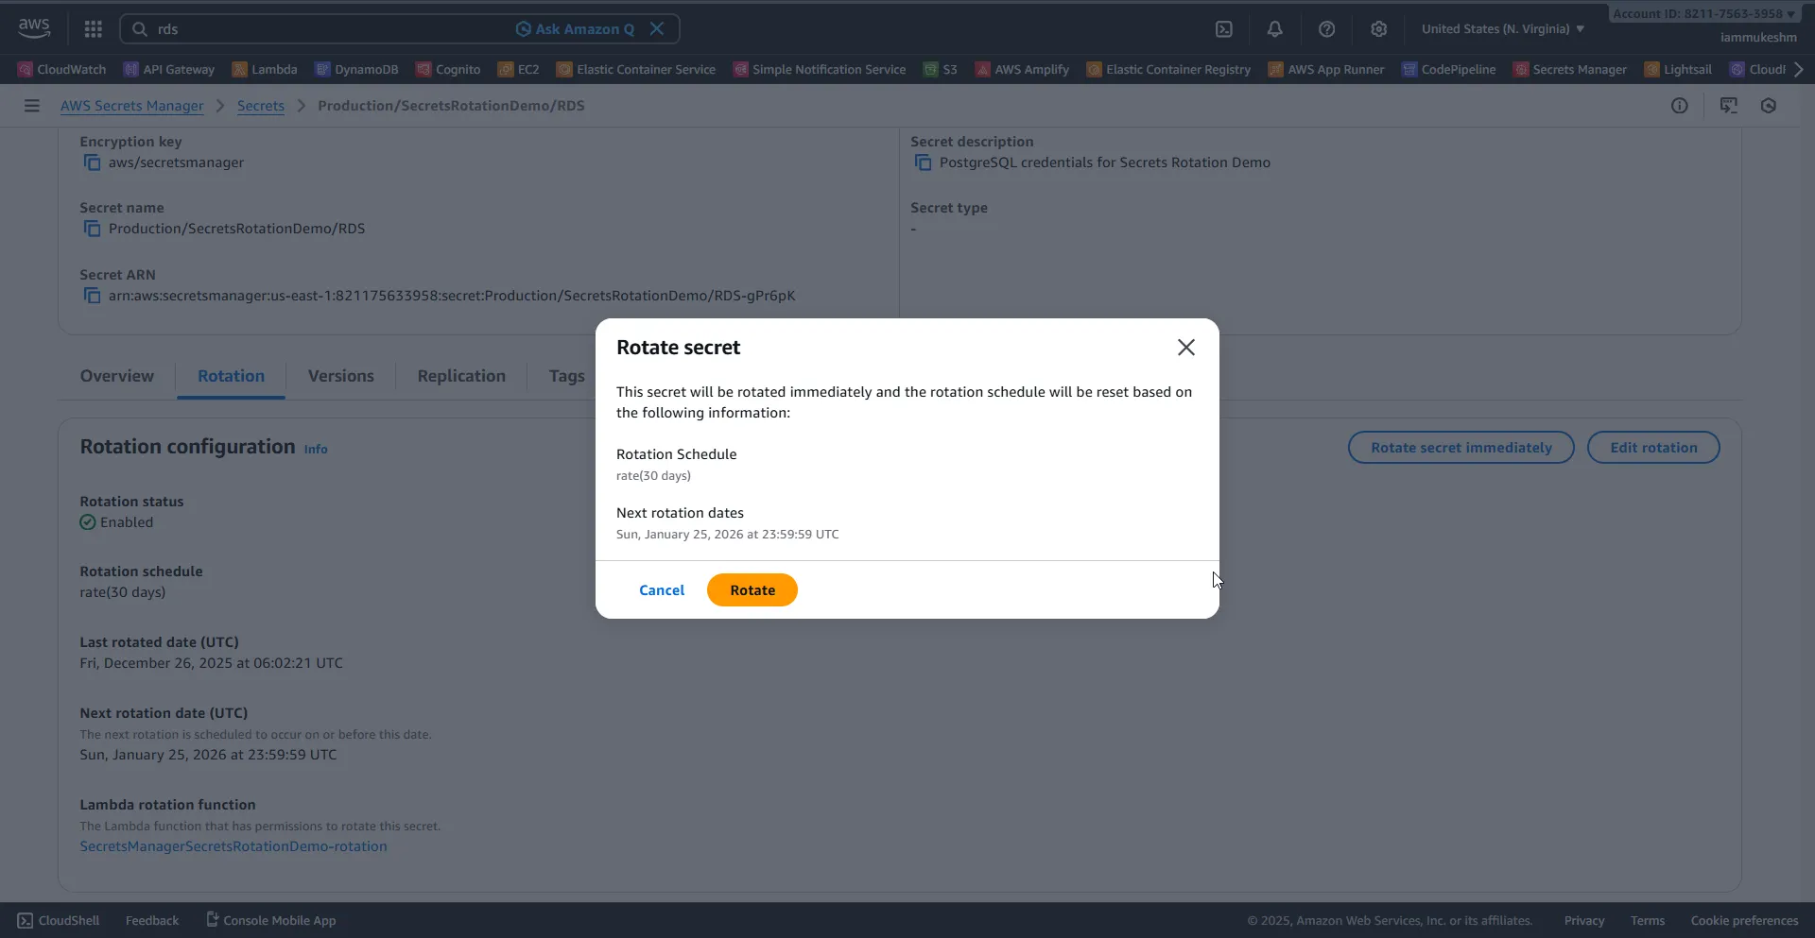
Task: Cancel the rotate secret dialog
Action: pyautogui.click(x=662, y=589)
